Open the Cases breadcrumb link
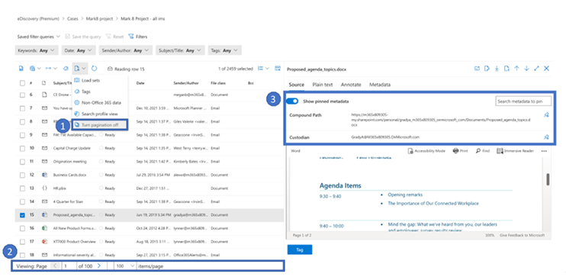The width and height of the screenshot is (566, 280). click(x=72, y=19)
